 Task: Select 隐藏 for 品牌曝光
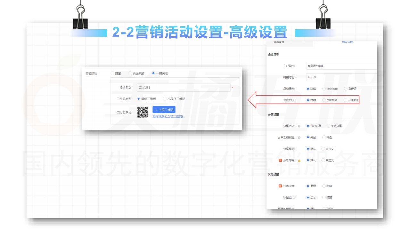(308, 89)
